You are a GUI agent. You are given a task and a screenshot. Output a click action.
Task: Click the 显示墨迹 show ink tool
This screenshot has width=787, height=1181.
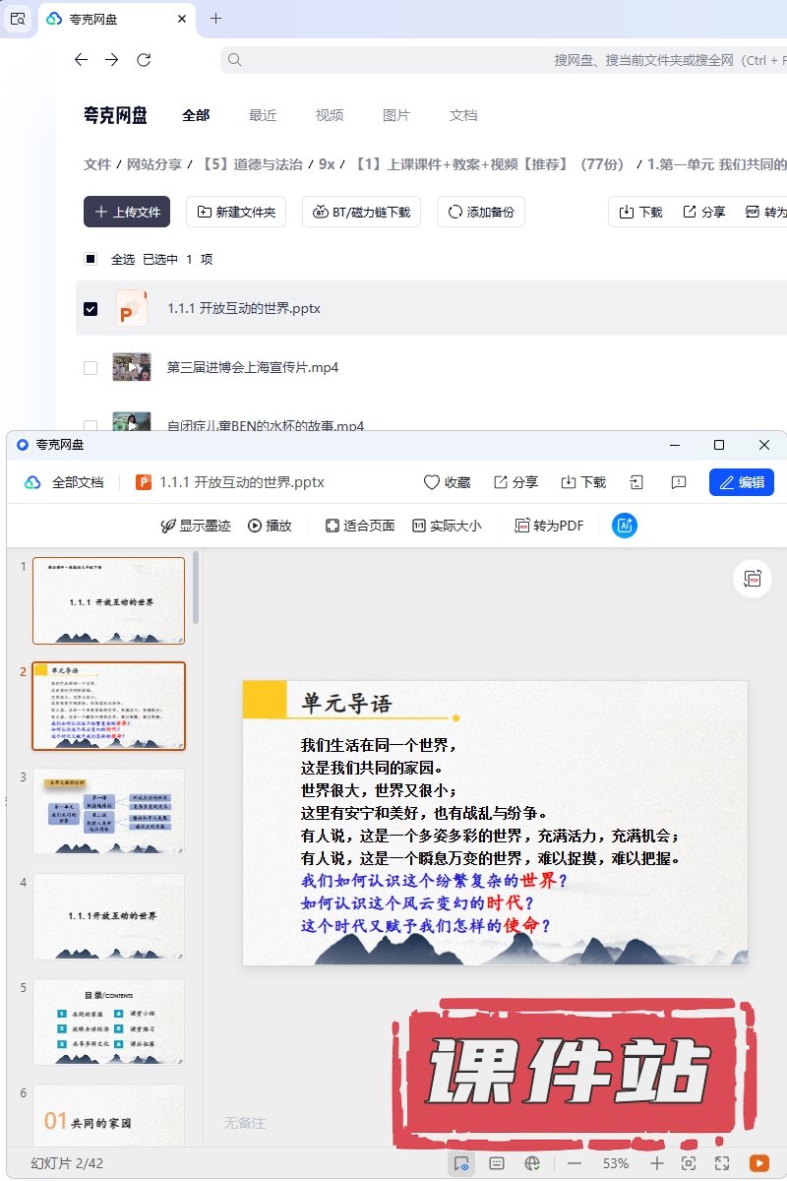point(196,526)
